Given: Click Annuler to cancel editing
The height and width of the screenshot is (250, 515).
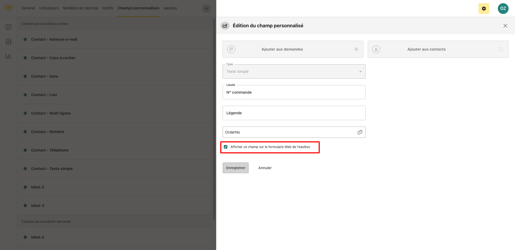Looking at the screenshot, I should coord(265,168).
